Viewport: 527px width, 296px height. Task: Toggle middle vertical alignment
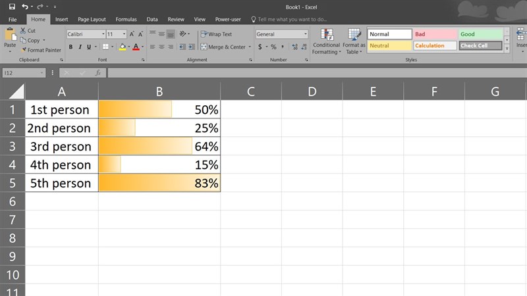tap(161, 34)
